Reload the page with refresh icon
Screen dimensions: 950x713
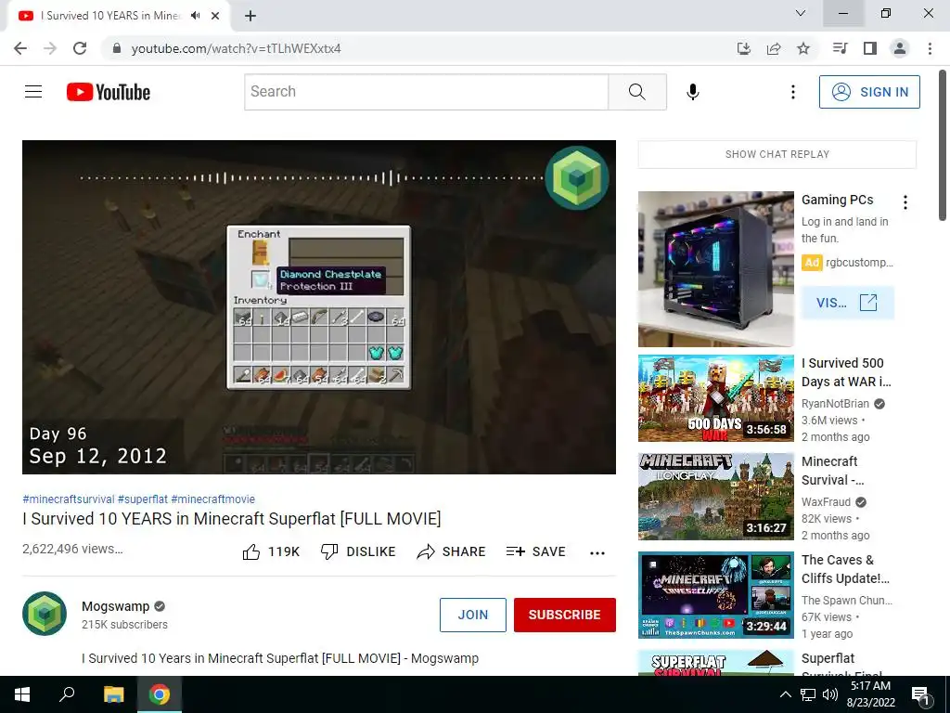[80, 48]
